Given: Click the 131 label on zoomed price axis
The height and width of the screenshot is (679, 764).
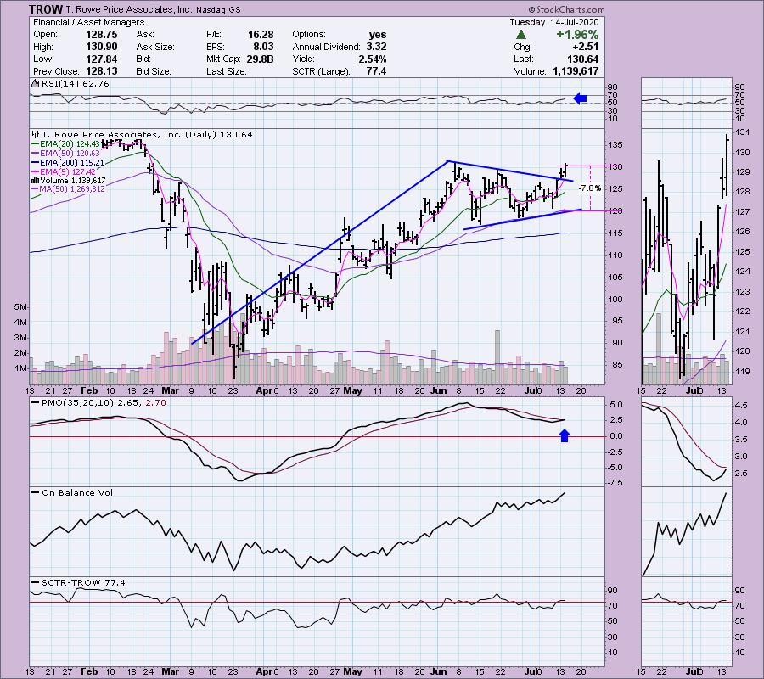Looking at the screenshot, I should 743,132.
